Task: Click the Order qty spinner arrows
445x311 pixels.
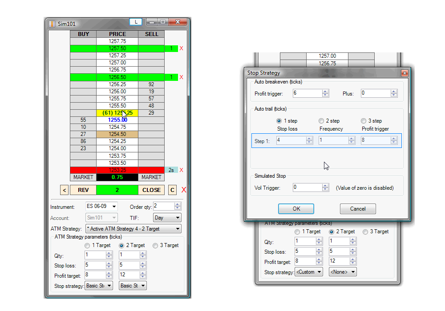Action: 178,206
